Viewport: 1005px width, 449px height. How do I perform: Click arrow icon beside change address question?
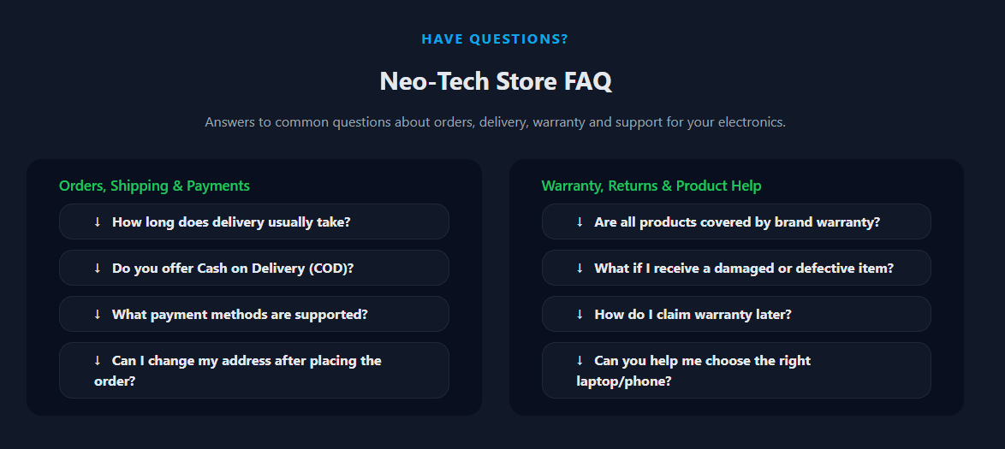tap(98, 361)
